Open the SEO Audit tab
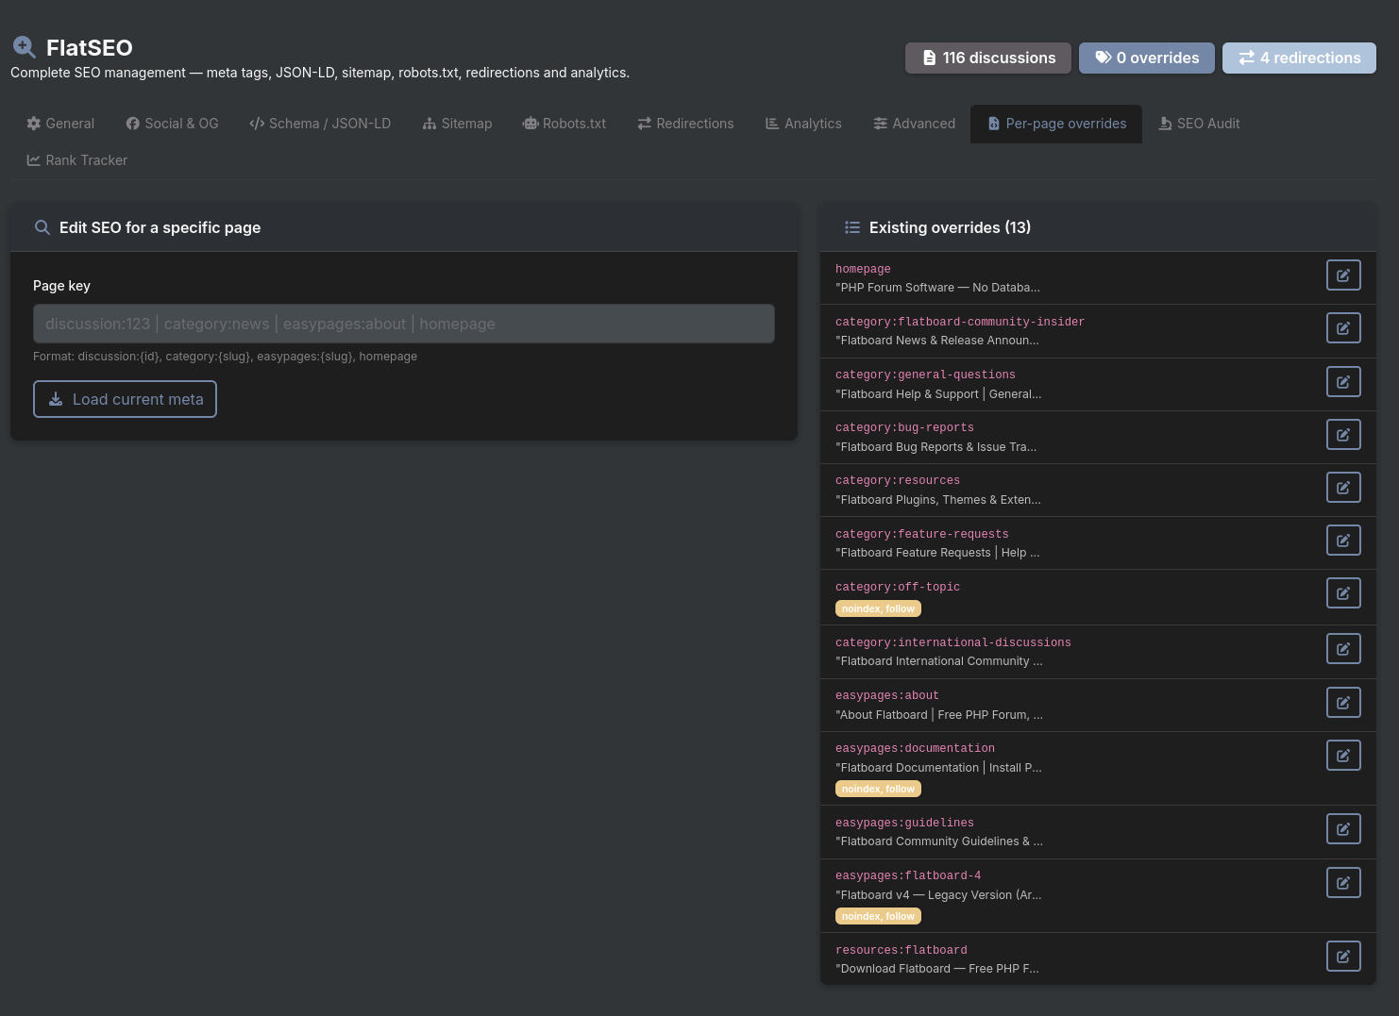 tap(1199, 124)
